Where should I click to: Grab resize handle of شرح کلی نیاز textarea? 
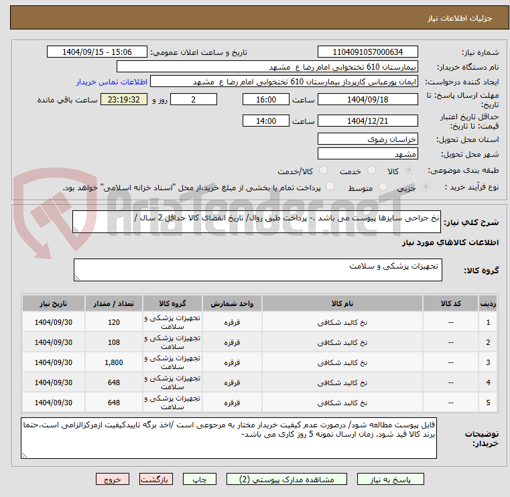click(x=76, y=230)
